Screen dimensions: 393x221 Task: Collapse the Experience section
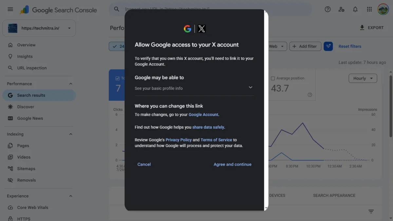(71, 196)
